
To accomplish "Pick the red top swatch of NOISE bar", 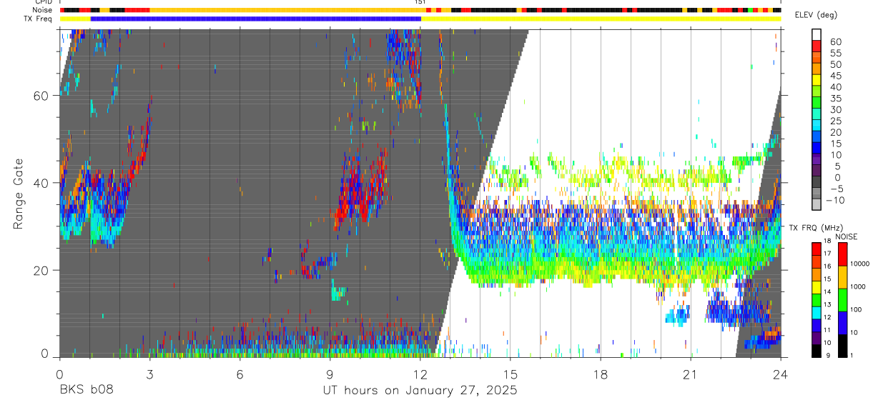I will click(842, 254).
